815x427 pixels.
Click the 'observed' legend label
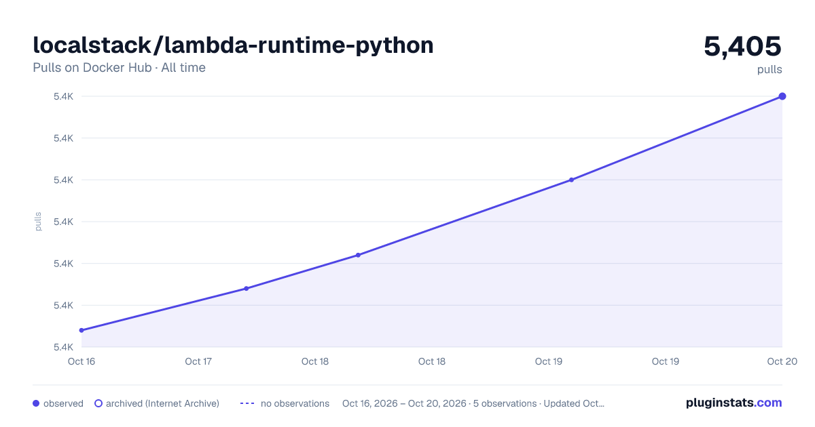click(63, 403)
